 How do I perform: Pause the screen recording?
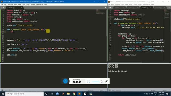[65, 81]
